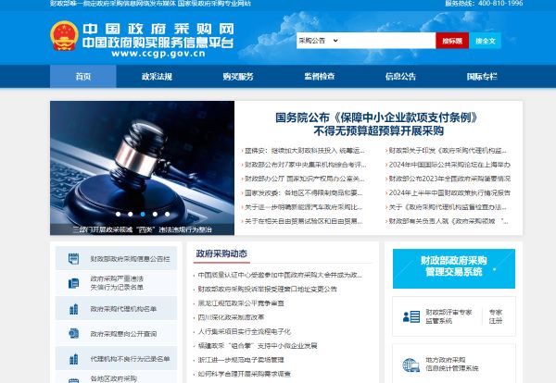
Task: Open article 福建政采“组合拳”支持中小微企业发展
Action: click(x=258, y=345)
